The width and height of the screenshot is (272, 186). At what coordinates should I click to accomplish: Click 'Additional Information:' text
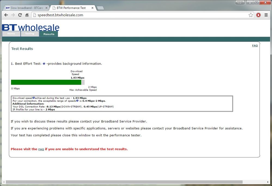click(28, 104)
